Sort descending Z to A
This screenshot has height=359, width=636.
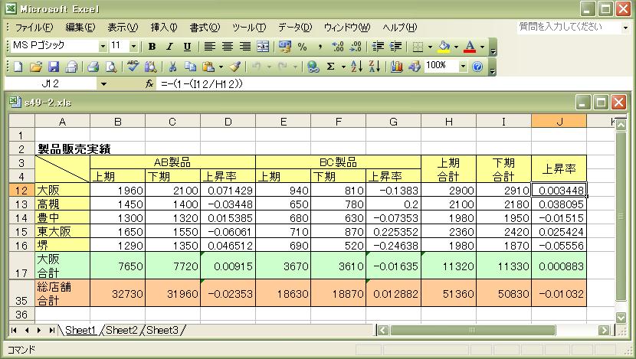[375, 66]
